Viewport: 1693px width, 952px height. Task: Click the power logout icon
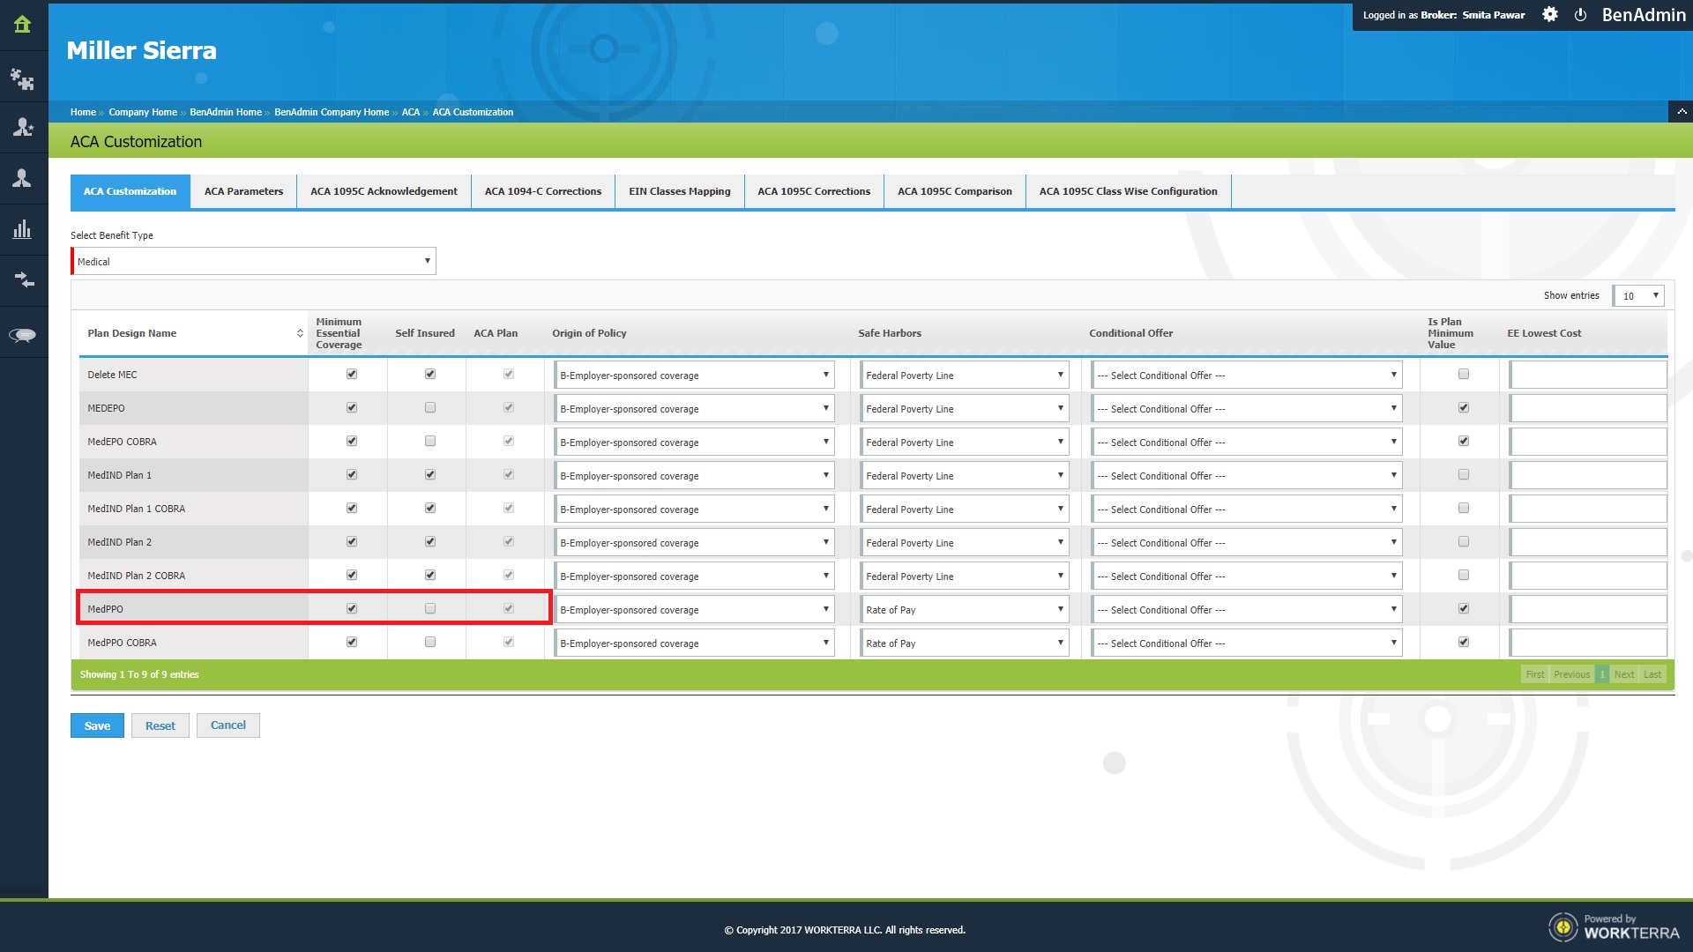(1580, 15)
